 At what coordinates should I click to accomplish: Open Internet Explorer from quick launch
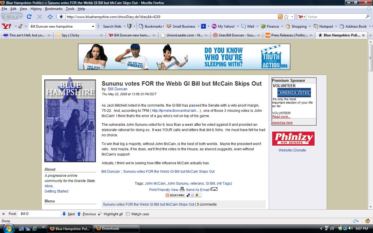click(35, 229)
